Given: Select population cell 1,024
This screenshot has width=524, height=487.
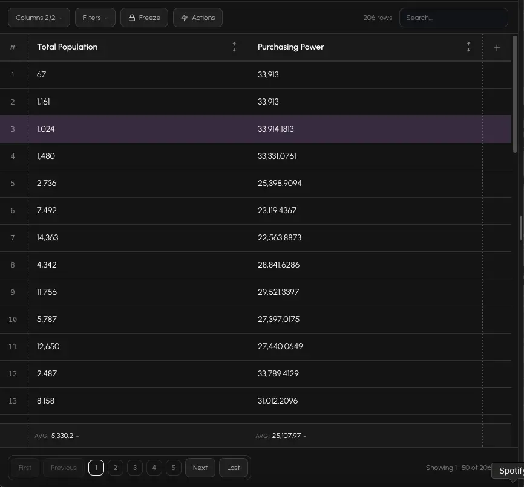Looking at the screenshot, I should click(46, 129).
